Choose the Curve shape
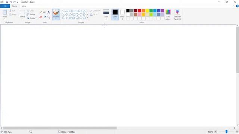 coord(66,11)
